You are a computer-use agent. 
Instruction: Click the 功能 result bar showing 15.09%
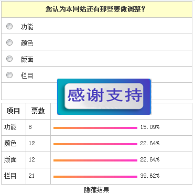coord(95,128)
